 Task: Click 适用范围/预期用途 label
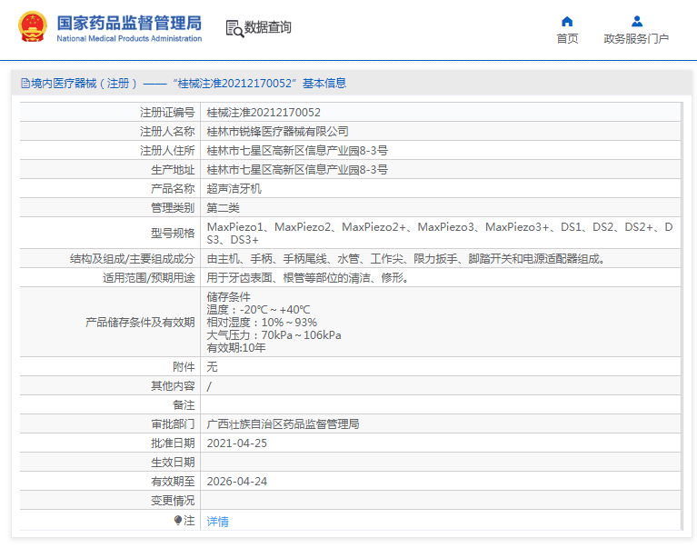click(x=148, y=278)
